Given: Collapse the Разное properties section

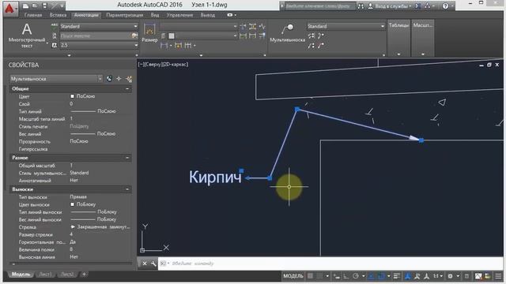Looking at the screenshot, I should tap(127, 158).
